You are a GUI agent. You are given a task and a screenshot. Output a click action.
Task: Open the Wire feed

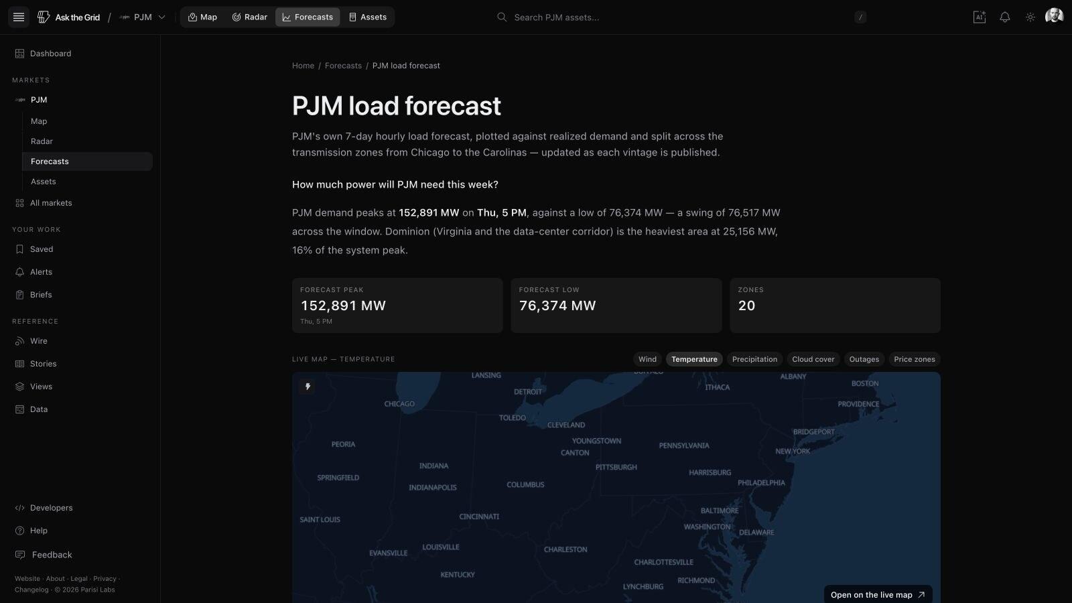click(x=80, y=341)
